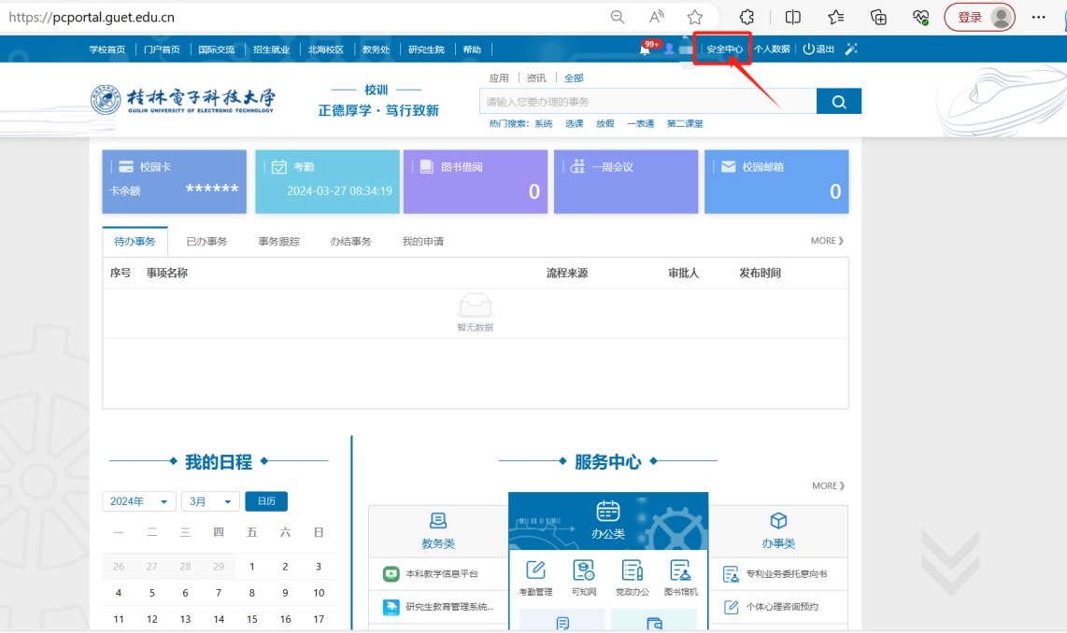This screenshot has width=1067, height=633.
Task: Expand the 3月 month dropdown
Action: (210, 501)
